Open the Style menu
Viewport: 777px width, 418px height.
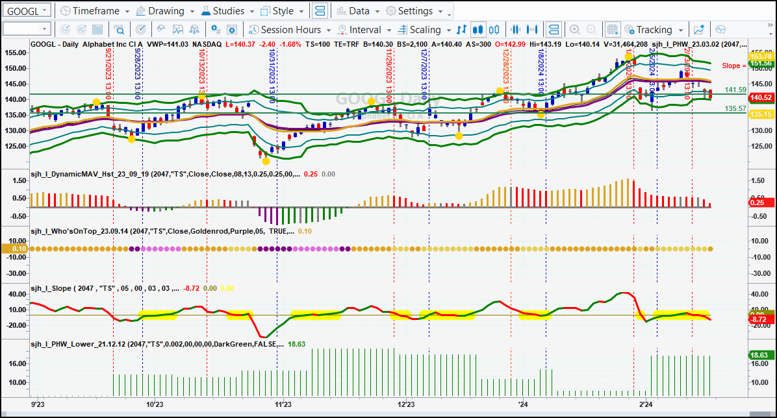point(282,10)
